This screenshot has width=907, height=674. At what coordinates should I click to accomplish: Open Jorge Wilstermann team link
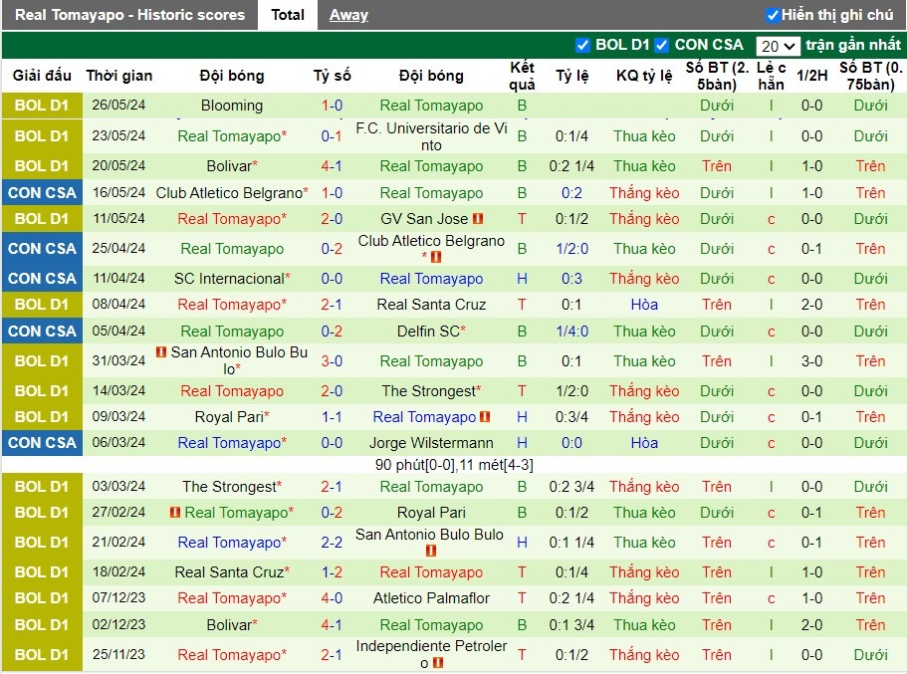click(x=431, y=443)
